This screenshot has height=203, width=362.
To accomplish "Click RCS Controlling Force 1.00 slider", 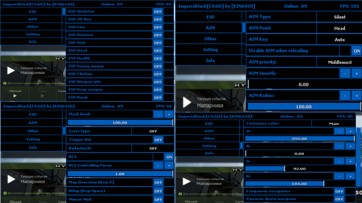I will coord(120,174).
